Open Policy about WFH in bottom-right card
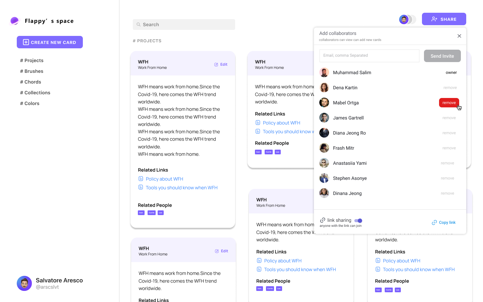This screenshot has height=302, width=483. coord(401,261)
